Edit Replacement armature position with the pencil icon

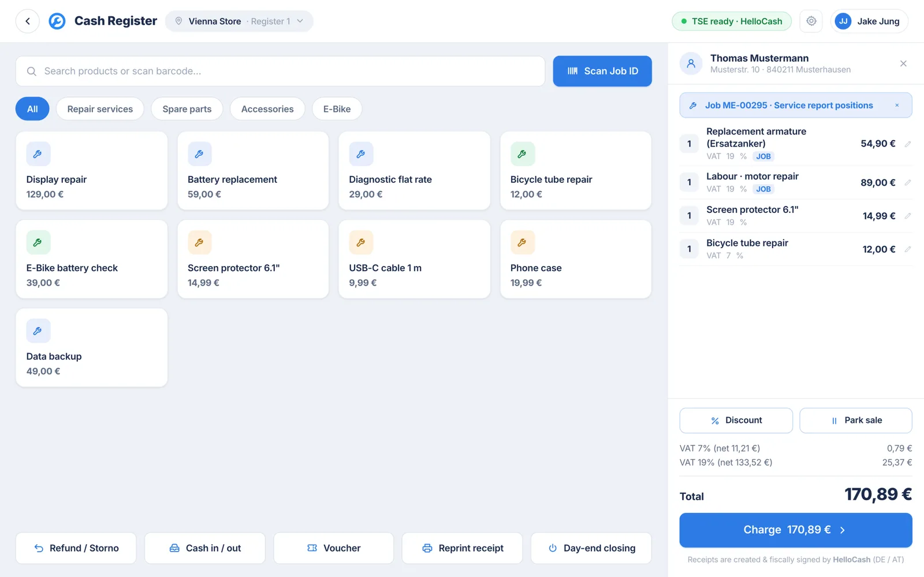907,144
